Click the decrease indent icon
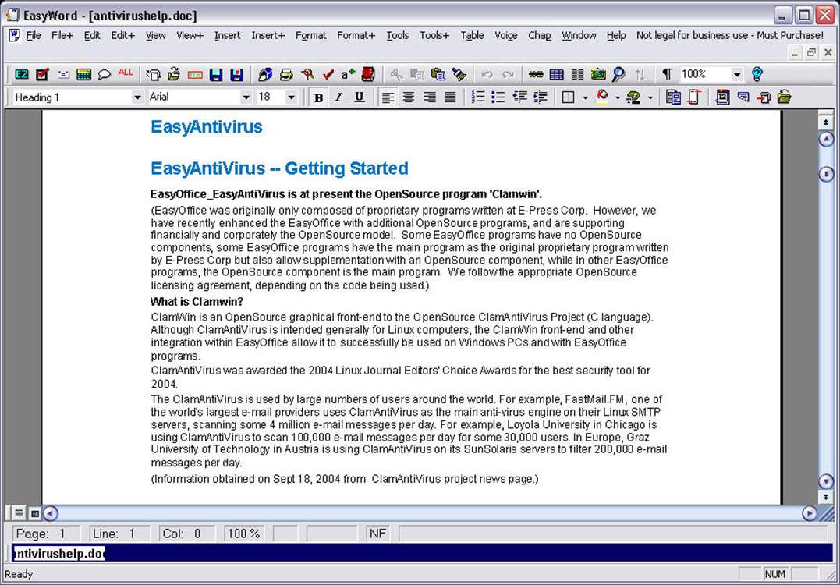The image size is (840, 585). click(x=519, y=97)
